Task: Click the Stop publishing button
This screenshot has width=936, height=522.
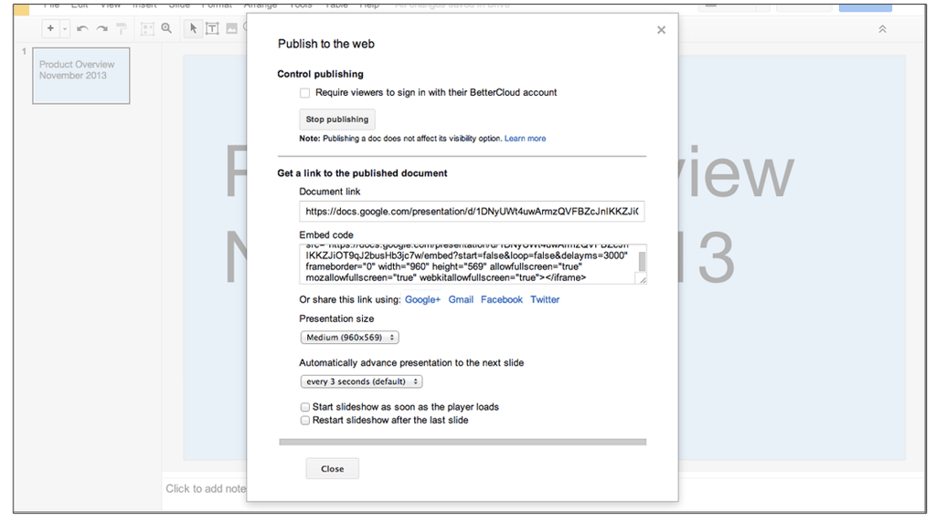Action: (x=337, y=120)
